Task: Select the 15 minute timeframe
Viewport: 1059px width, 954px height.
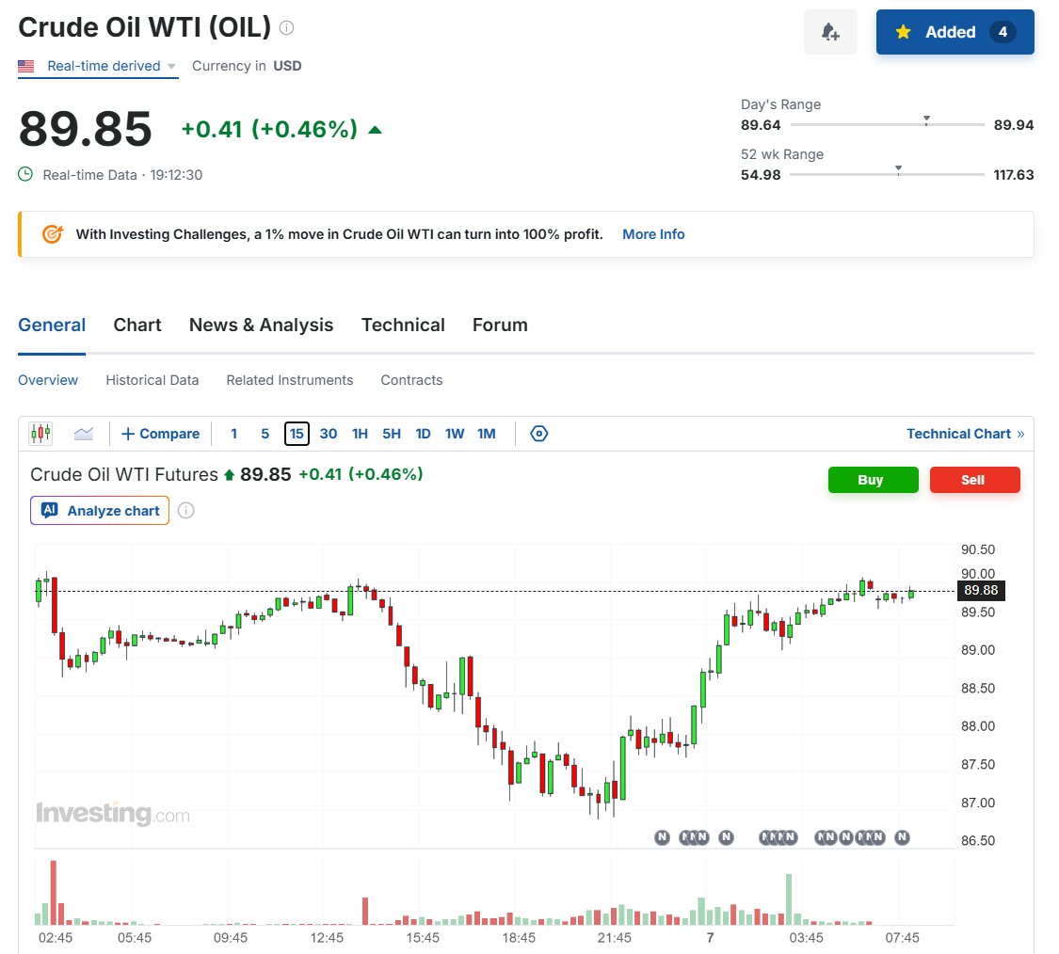Action: click(x=297, y=434)
